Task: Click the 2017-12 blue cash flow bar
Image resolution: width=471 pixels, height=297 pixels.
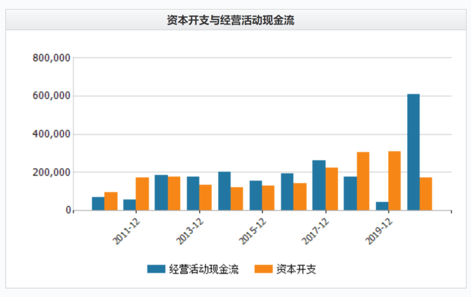Action: coord(319,185)
